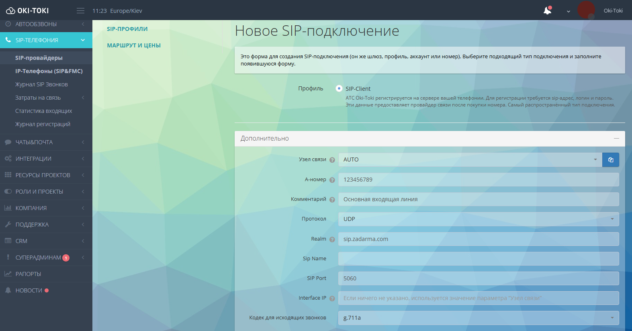
Task: Collapse the Дополнительно panel
Action: tap(616, 138)
